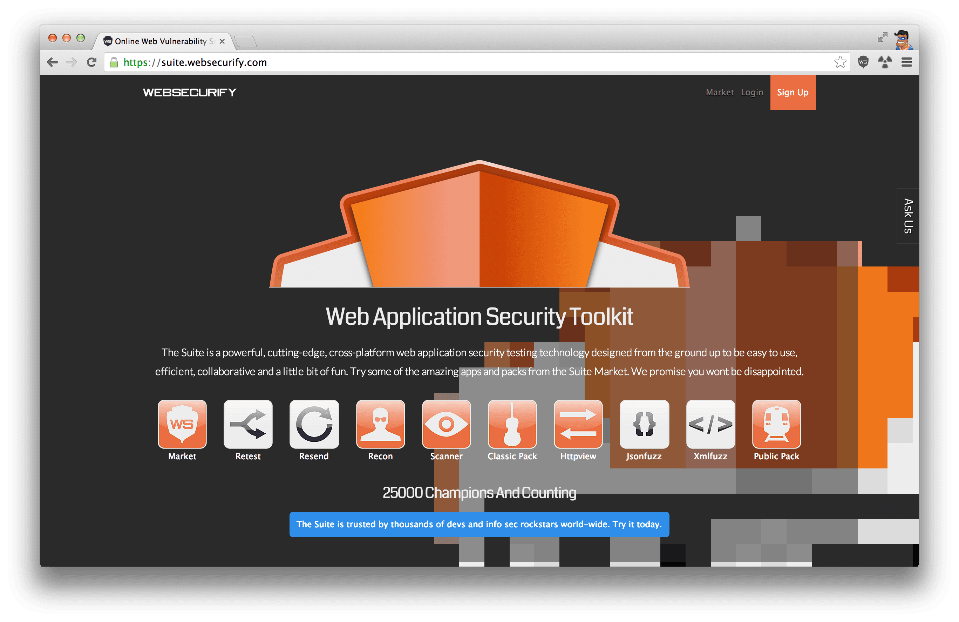
Task: Open the Market app icon
Action: point(182,424)
